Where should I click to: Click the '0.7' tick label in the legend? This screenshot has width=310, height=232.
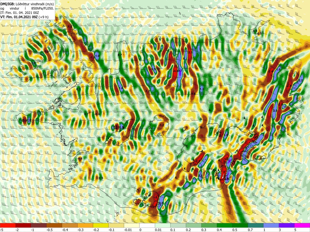pos(250,230)
